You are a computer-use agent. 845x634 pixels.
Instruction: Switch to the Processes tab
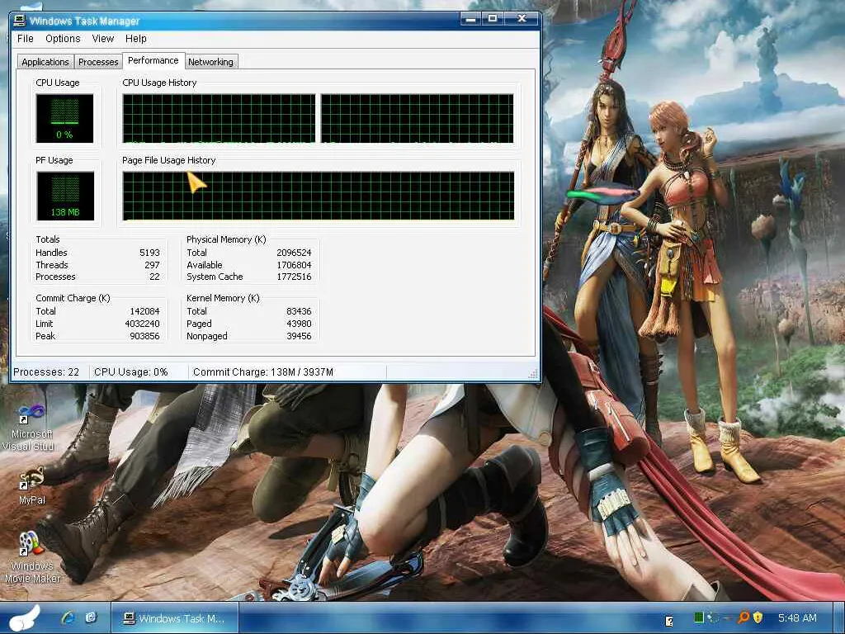(x=98, y=62)
